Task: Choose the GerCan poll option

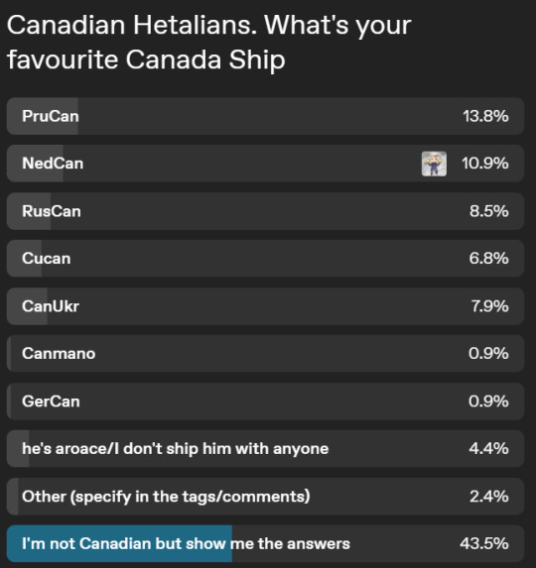Action: pyautogui.click(x=265, y=401)
